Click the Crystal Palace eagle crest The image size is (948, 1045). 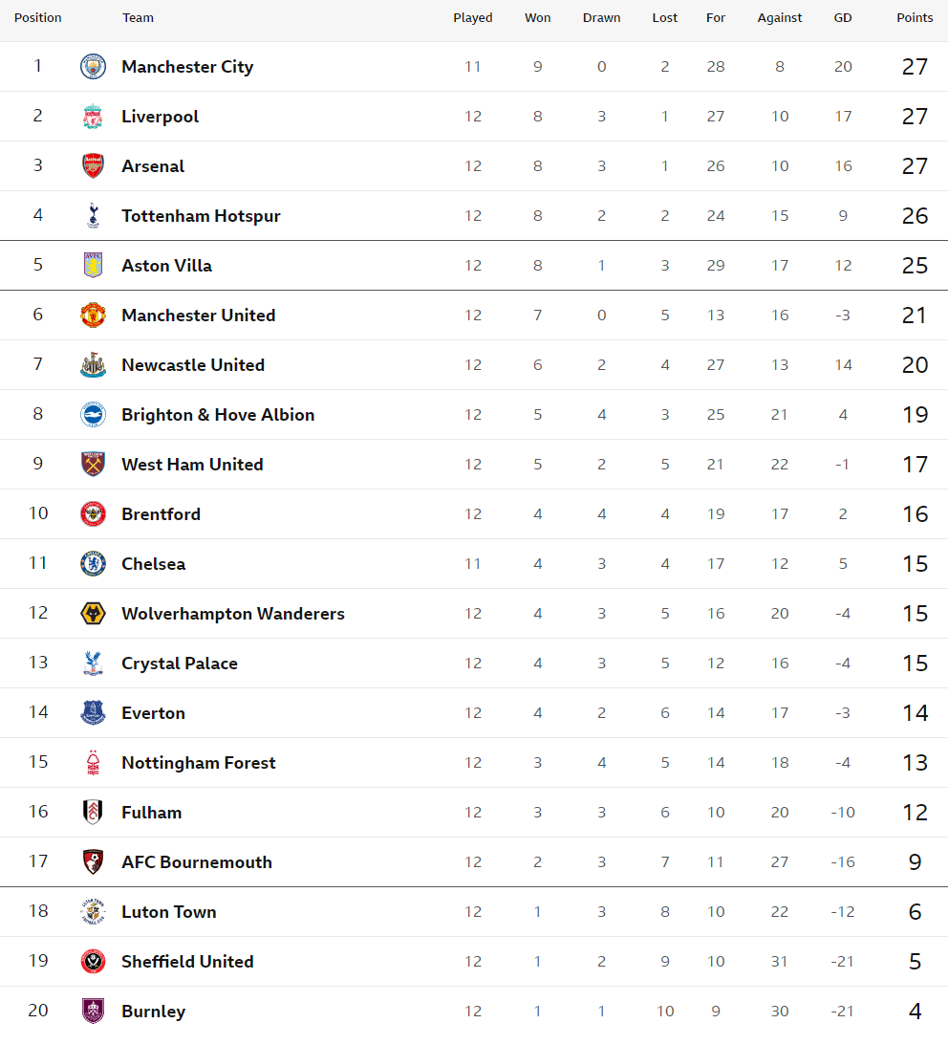[93, 664]
